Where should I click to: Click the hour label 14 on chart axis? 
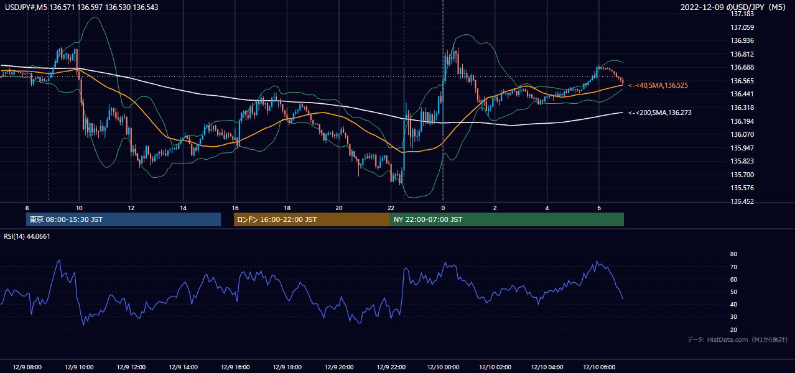click(x=183, y=208)
